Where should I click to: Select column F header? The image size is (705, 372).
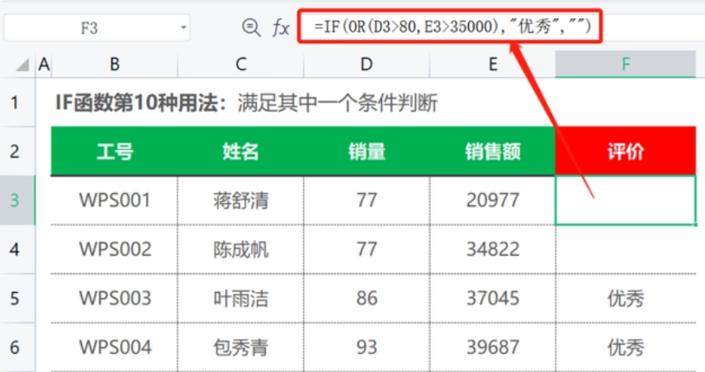tap(625, 64)
